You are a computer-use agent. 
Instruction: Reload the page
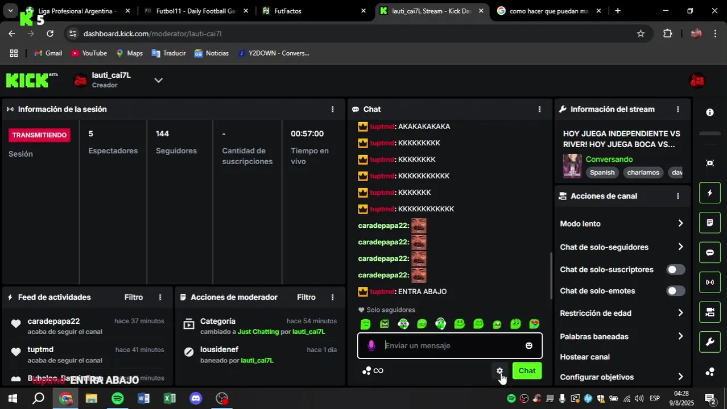[x=50, y=34]
